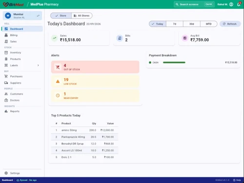
Task: Click the Purchases cart icon
Action: [6, 76]
